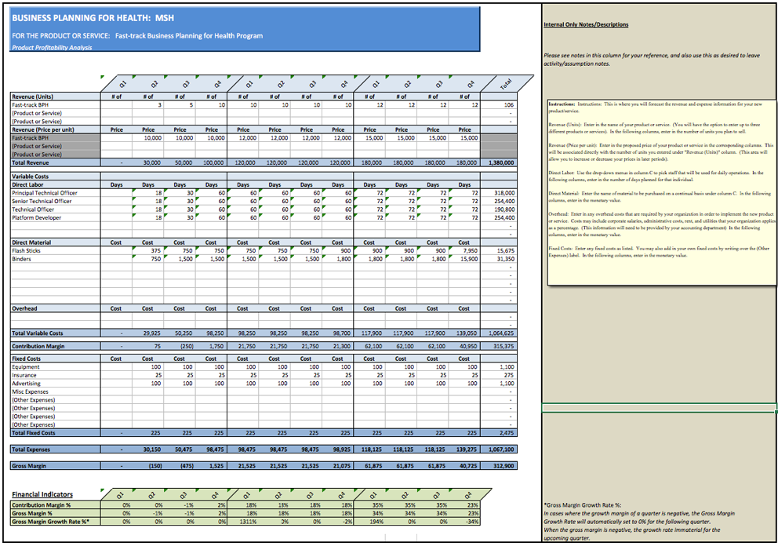This screenshot has width=778, height=546.
Task: Select the Insurance total "275"
Action: [x=499, y=375]
